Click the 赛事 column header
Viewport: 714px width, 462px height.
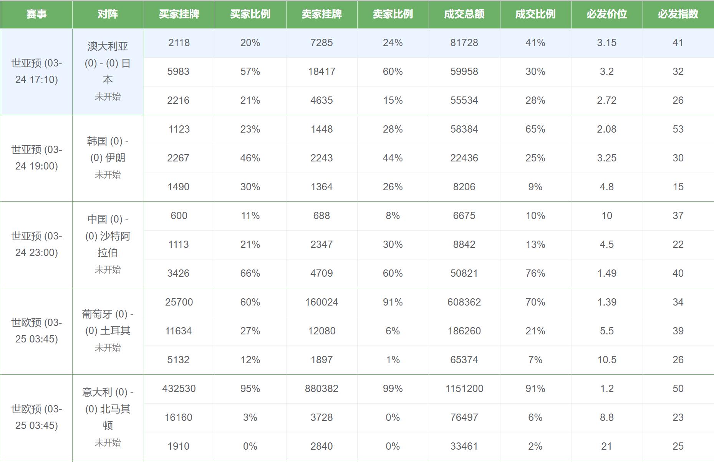(x=36, y=15)
